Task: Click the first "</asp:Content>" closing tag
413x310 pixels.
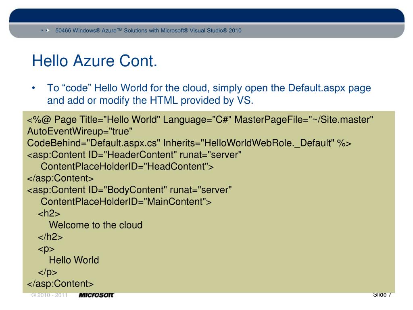Action: 60,178
